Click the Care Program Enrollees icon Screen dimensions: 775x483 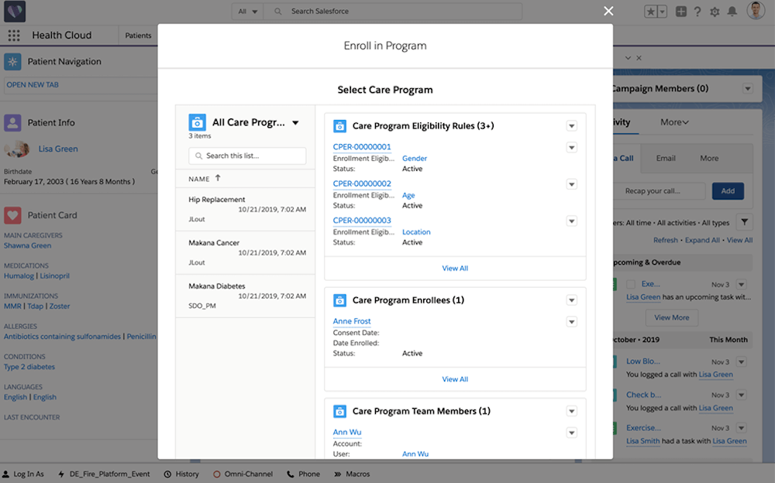[339, 300]
